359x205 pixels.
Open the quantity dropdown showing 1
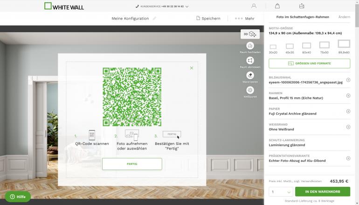pyautogui.click(x=281, y=192)
